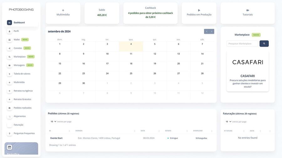The image size is (282, 158).
Task: Click the Dashboard icon in the sidebar
Action: pos(10,23)
